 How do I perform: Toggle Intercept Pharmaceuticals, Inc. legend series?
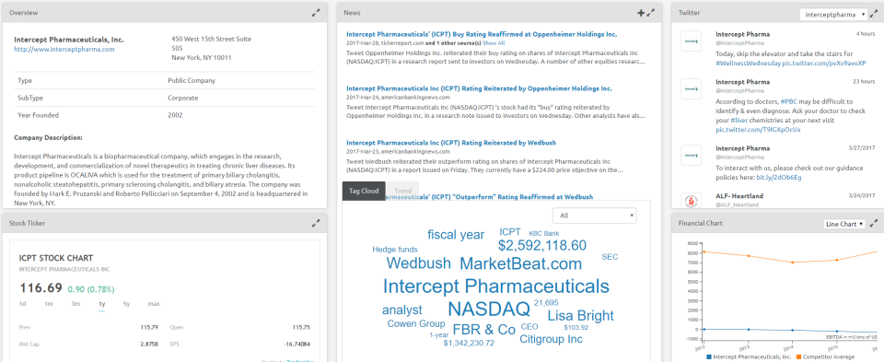748,356
